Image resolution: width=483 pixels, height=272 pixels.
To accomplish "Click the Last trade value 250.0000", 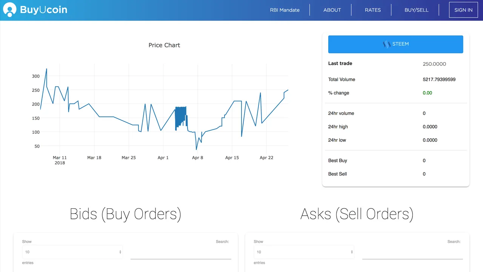I will [434, 64].
